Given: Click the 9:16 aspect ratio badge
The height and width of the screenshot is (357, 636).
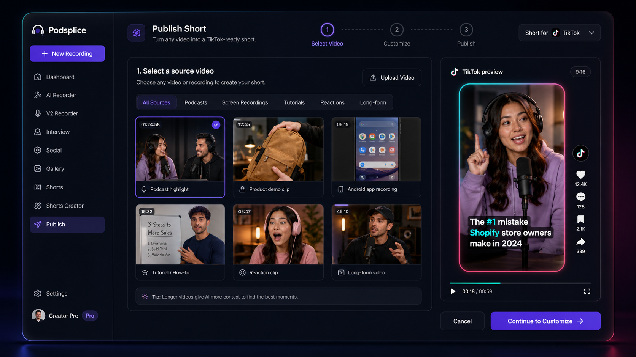Looking at the screenshot, I should pos(580,72).
